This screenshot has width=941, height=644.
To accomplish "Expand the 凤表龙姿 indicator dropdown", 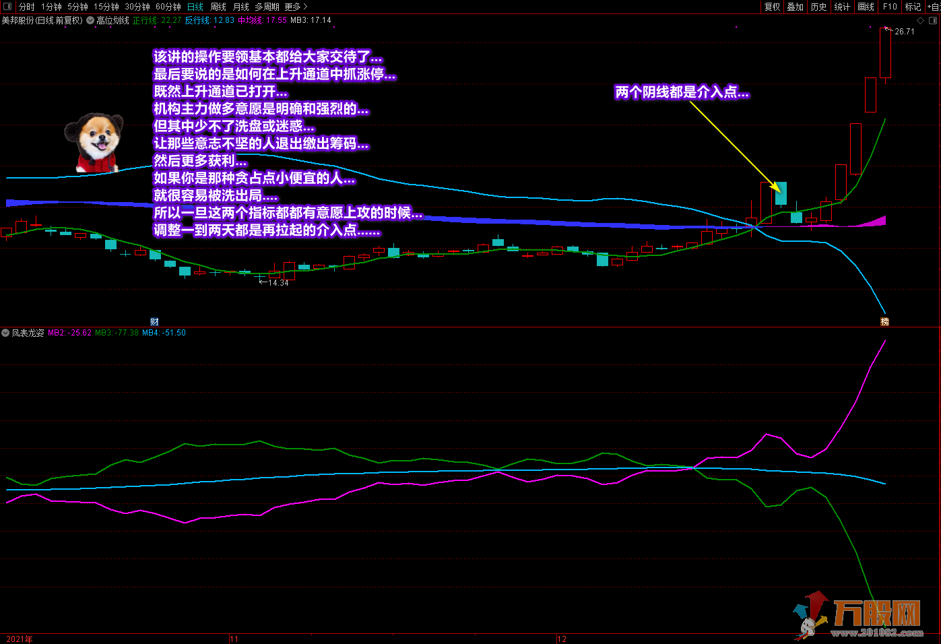I will click(x=5, y=333).
